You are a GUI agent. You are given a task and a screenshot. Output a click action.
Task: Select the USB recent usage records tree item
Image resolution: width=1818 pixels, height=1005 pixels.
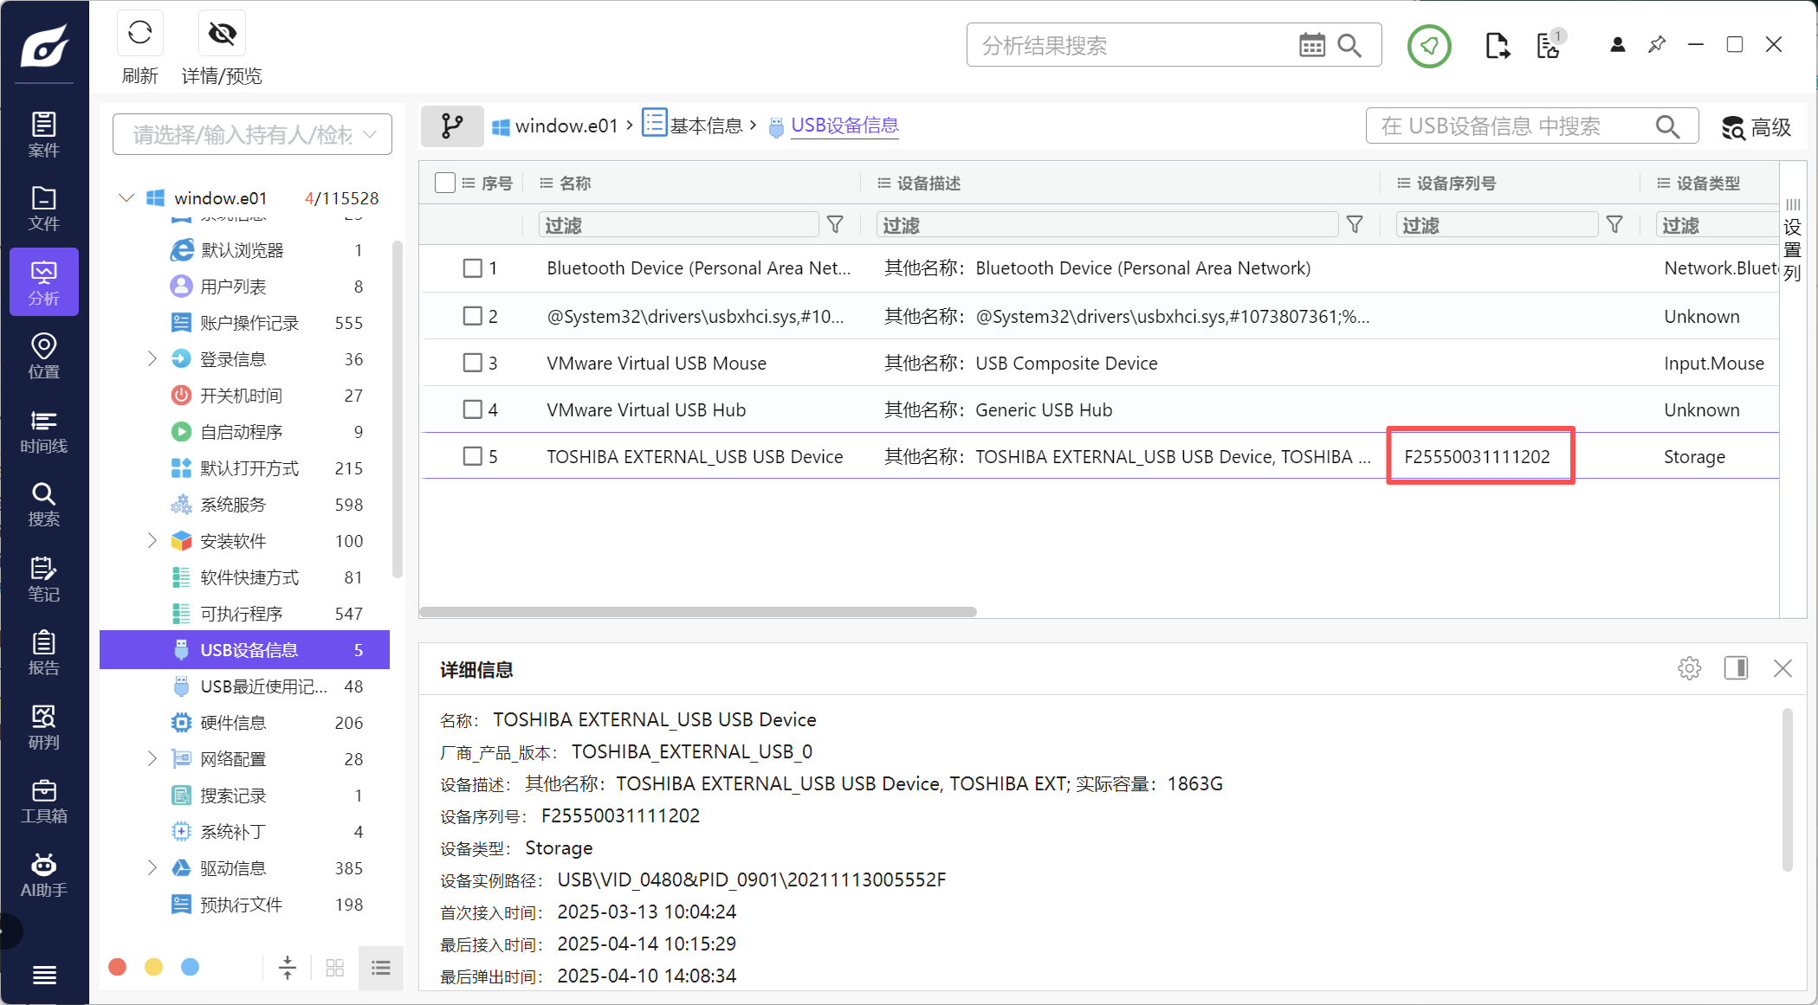point(263,686)
